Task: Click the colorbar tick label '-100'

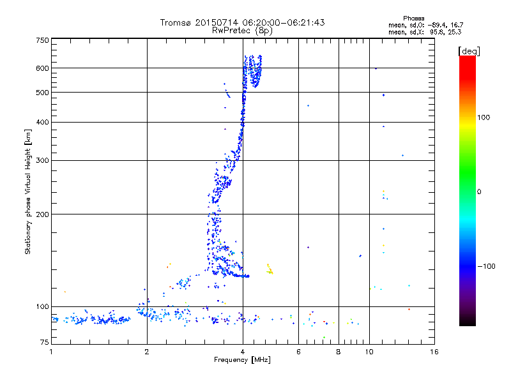Action: pos(486,266)
